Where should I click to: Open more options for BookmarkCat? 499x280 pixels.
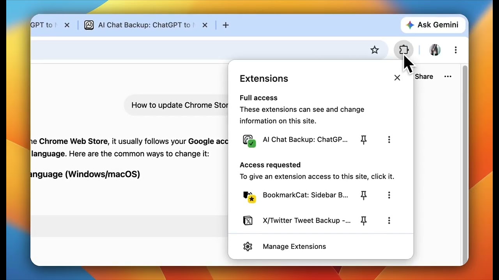[x=389, y=195]
